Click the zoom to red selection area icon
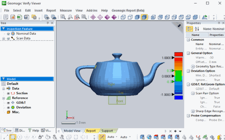Viewport: 225px width, 140px height. [x=77, y=17]
